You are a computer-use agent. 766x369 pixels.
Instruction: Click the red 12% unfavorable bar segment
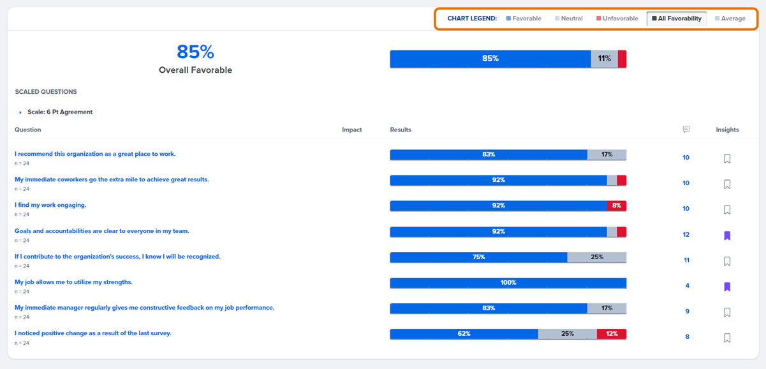tap(612, 334)
